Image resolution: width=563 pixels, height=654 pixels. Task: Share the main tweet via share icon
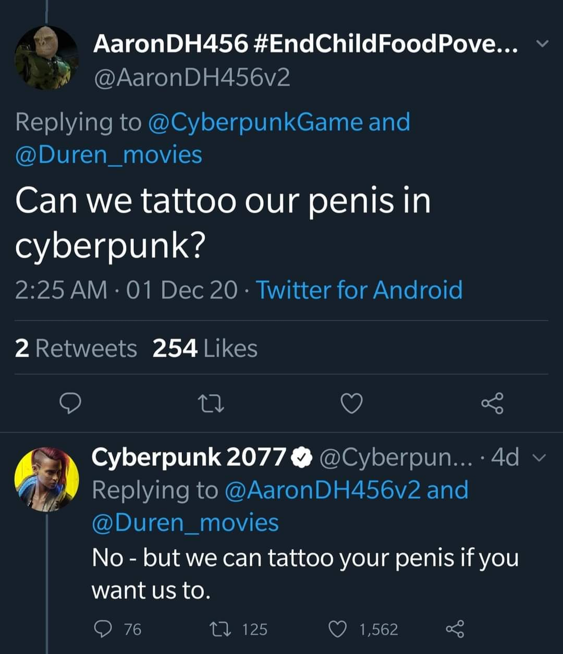click(492, 403)
